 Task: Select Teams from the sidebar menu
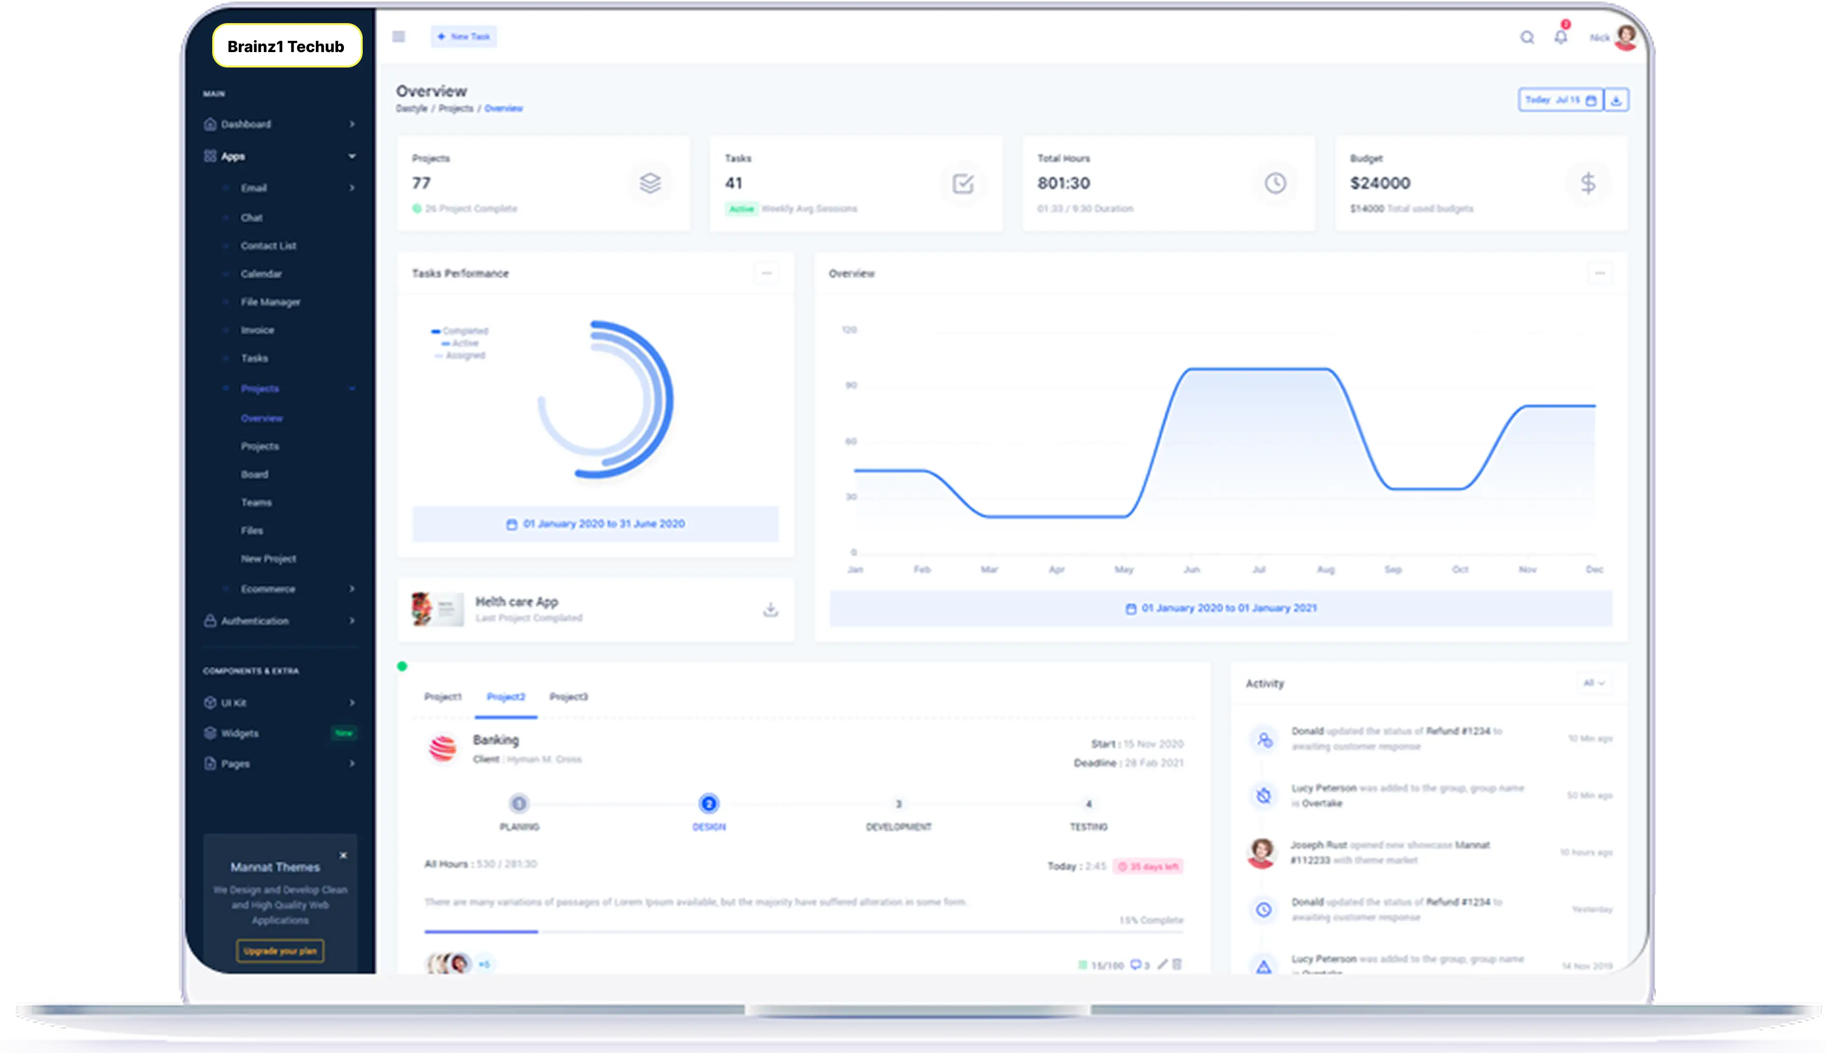tap(256, 502)
